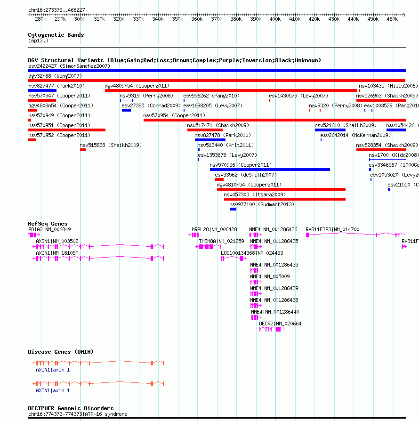Click the nsv570954 (Cooper2011) red bar
Viewport: 419px width, 421px height.
[274, 120]
